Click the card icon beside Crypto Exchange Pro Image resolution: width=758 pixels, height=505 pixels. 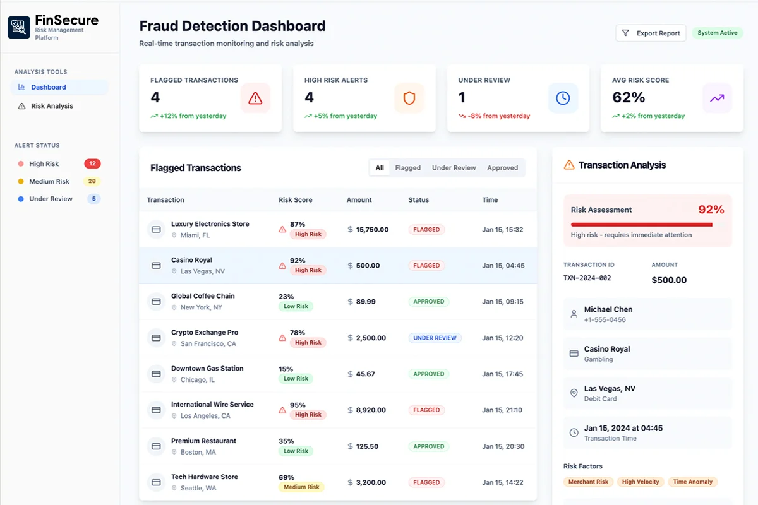tap(156, 338)
